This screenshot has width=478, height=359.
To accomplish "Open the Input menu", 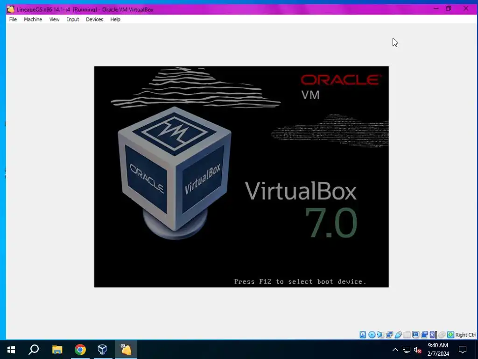I will (x=73, y=19).
